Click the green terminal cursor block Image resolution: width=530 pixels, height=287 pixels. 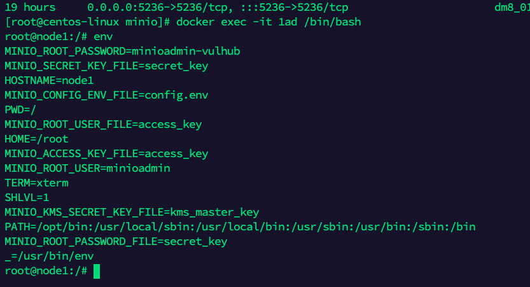[x=97, y=272]
